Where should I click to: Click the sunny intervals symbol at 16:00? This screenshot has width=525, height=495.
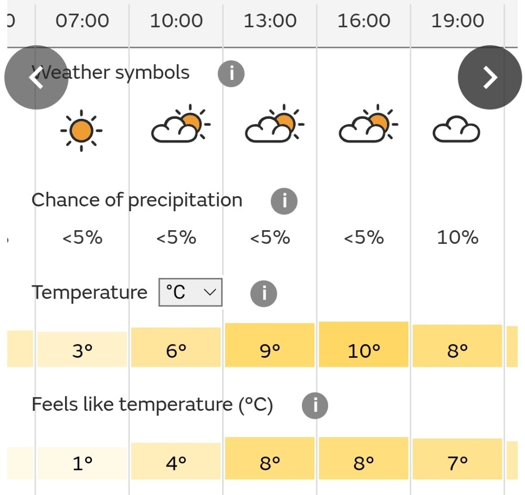tap(369, 123)
